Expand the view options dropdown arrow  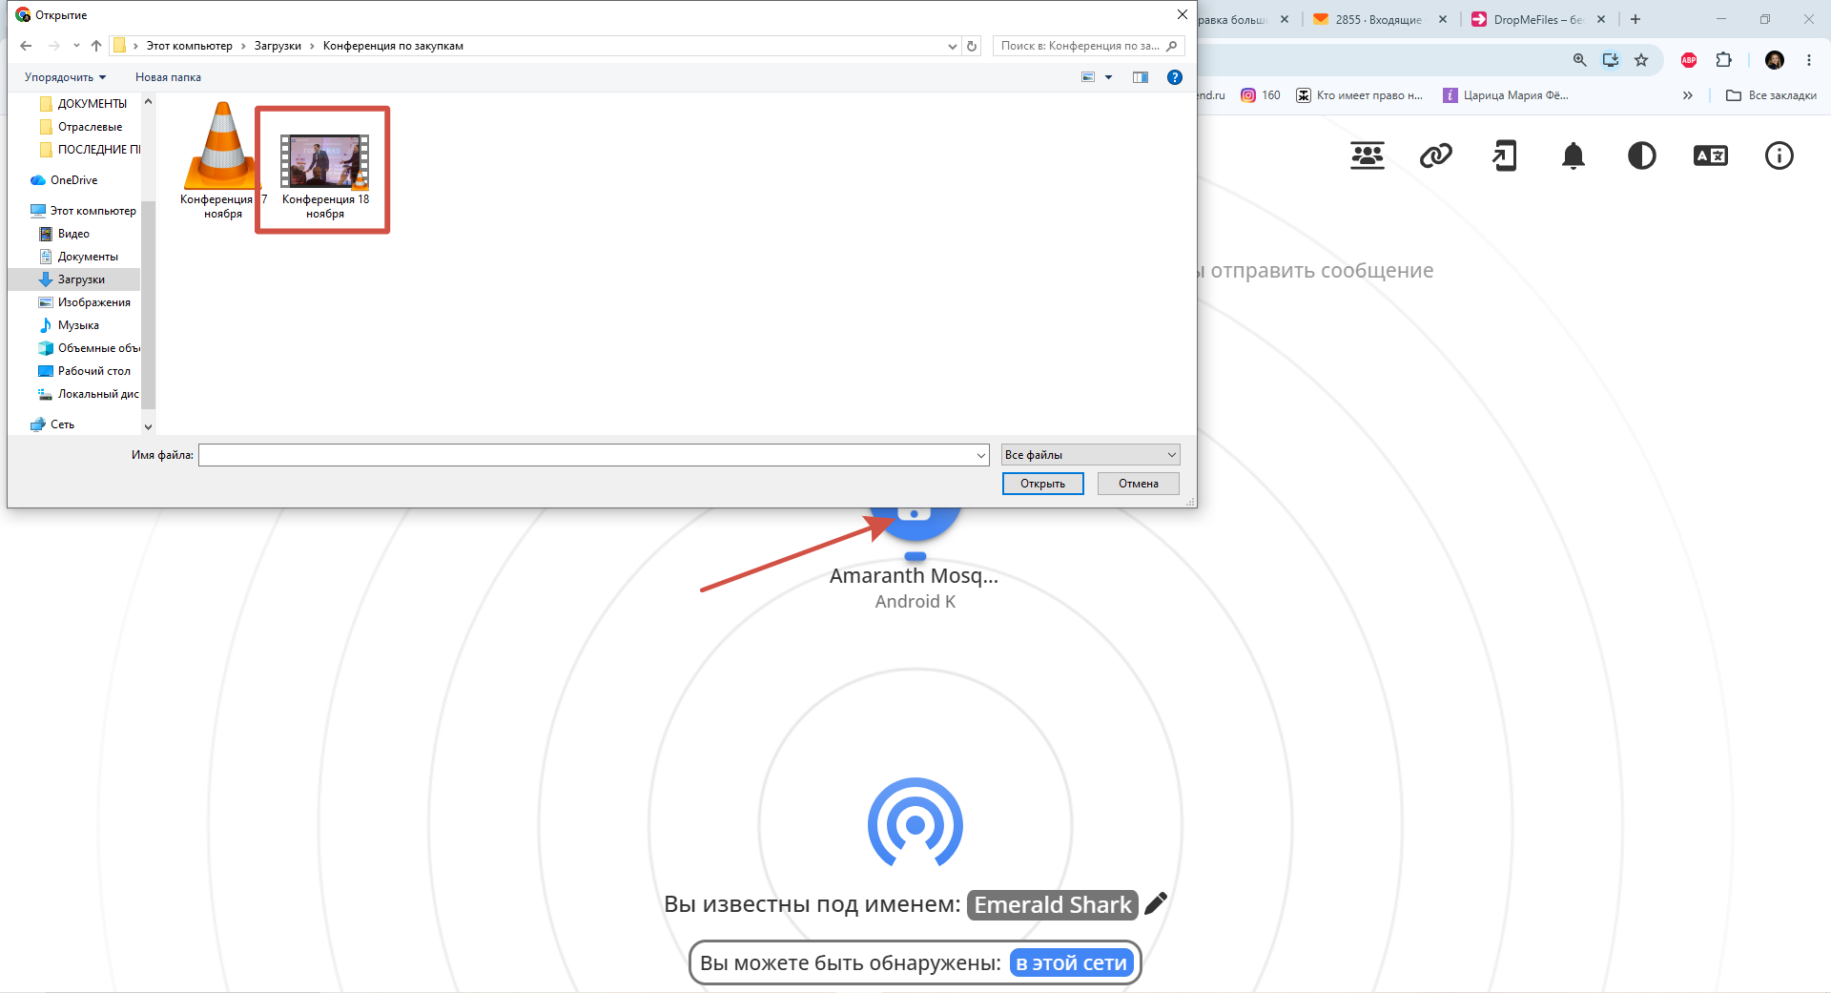click(1108, 77)
